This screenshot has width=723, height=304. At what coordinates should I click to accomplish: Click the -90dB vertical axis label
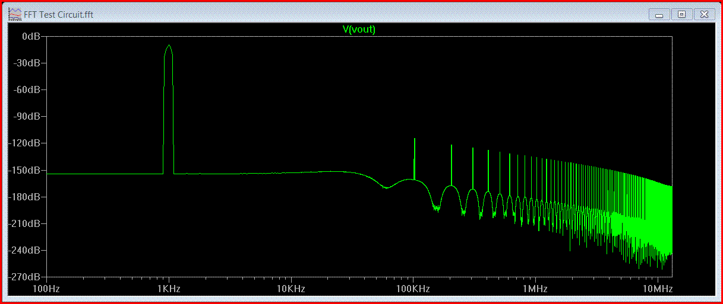coord(28,117)
